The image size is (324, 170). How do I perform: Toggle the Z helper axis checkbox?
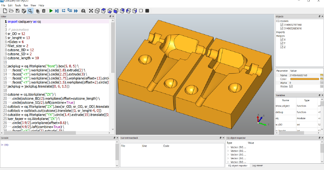tap(281, 47)
